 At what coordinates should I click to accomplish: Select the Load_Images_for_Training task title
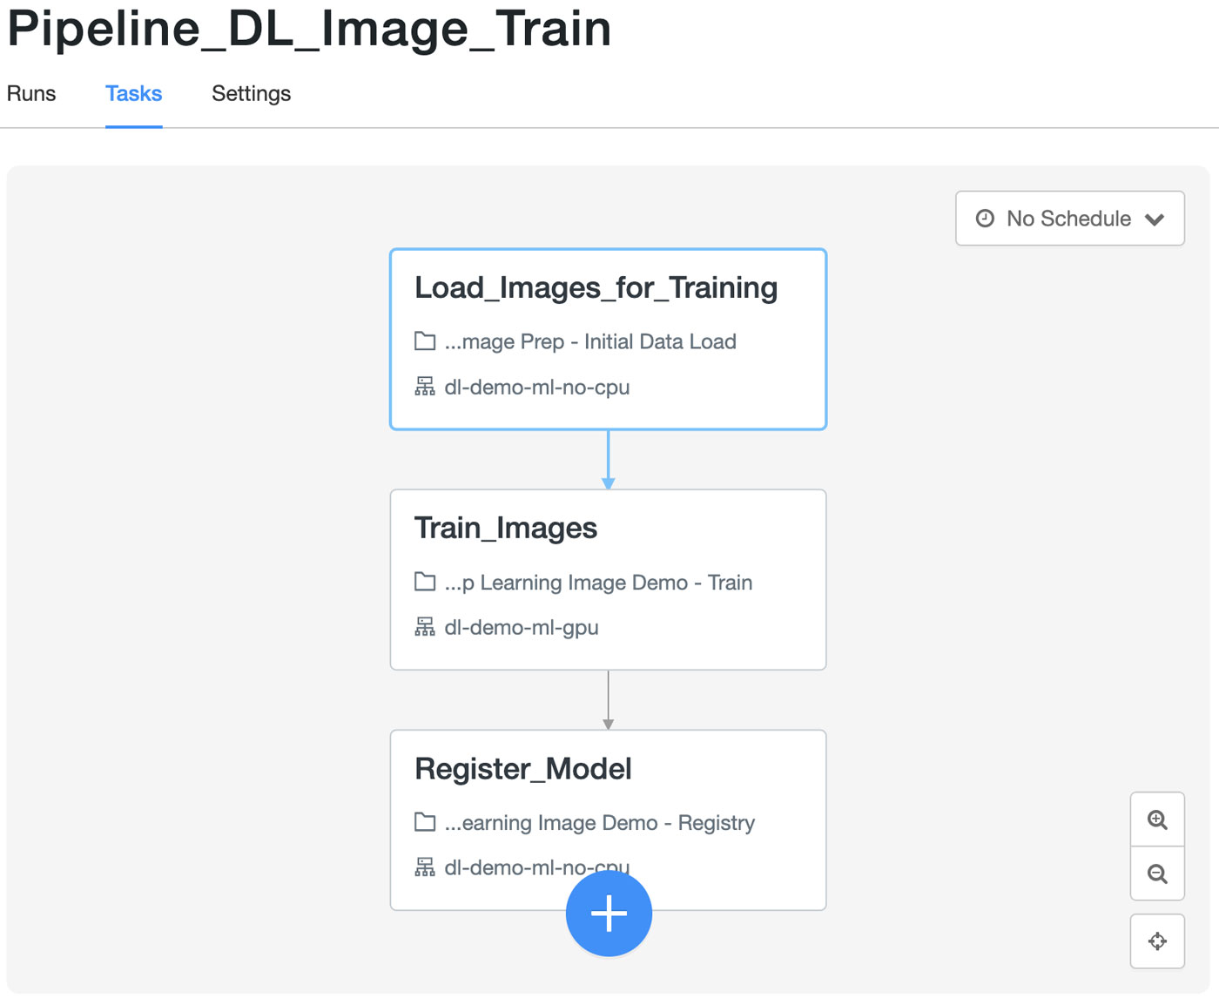tap(596, 287)
